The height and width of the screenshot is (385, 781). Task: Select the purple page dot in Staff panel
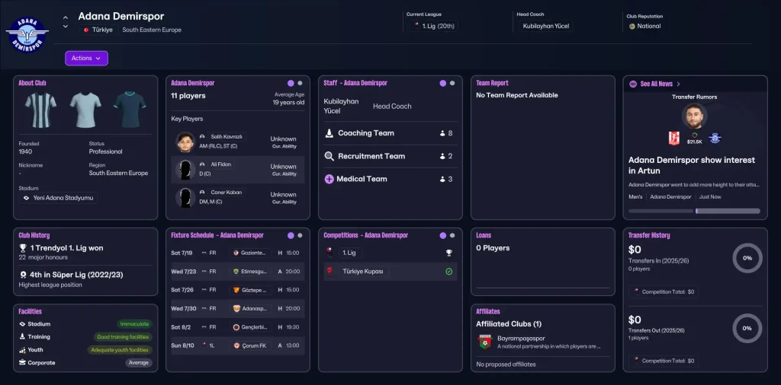pyautogui.click(x=443, y=84)
